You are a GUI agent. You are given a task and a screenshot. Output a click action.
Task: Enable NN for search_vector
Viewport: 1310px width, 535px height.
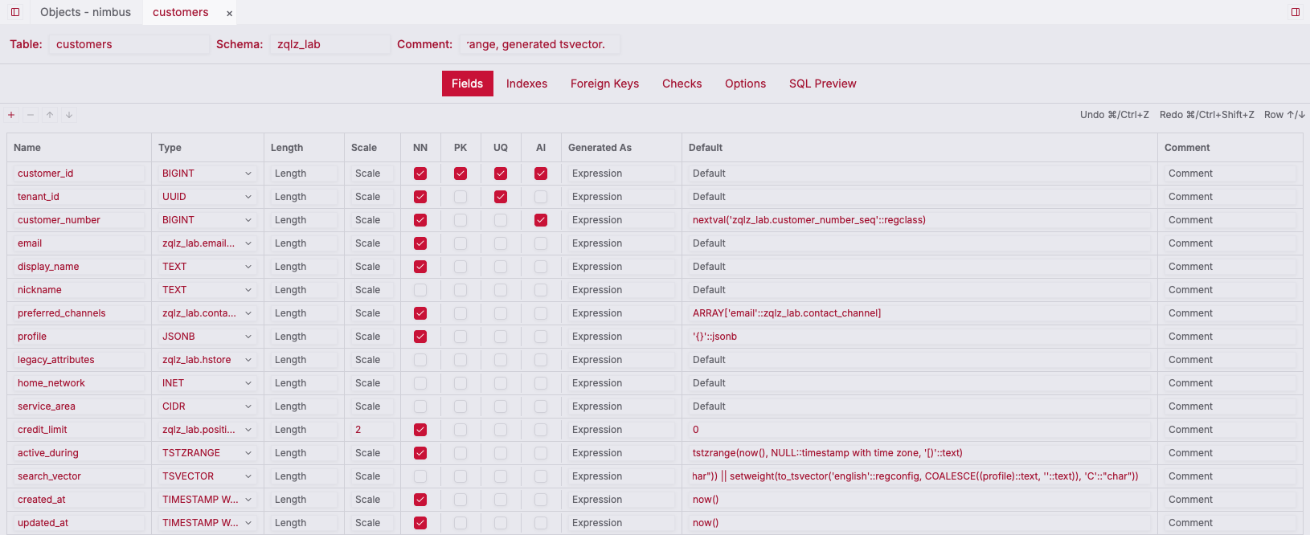point(420,476)
